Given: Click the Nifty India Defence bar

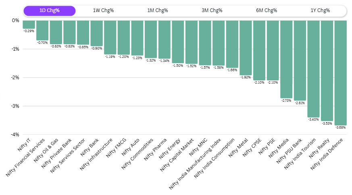Looking at the screenshot, I should pos(341,72).
